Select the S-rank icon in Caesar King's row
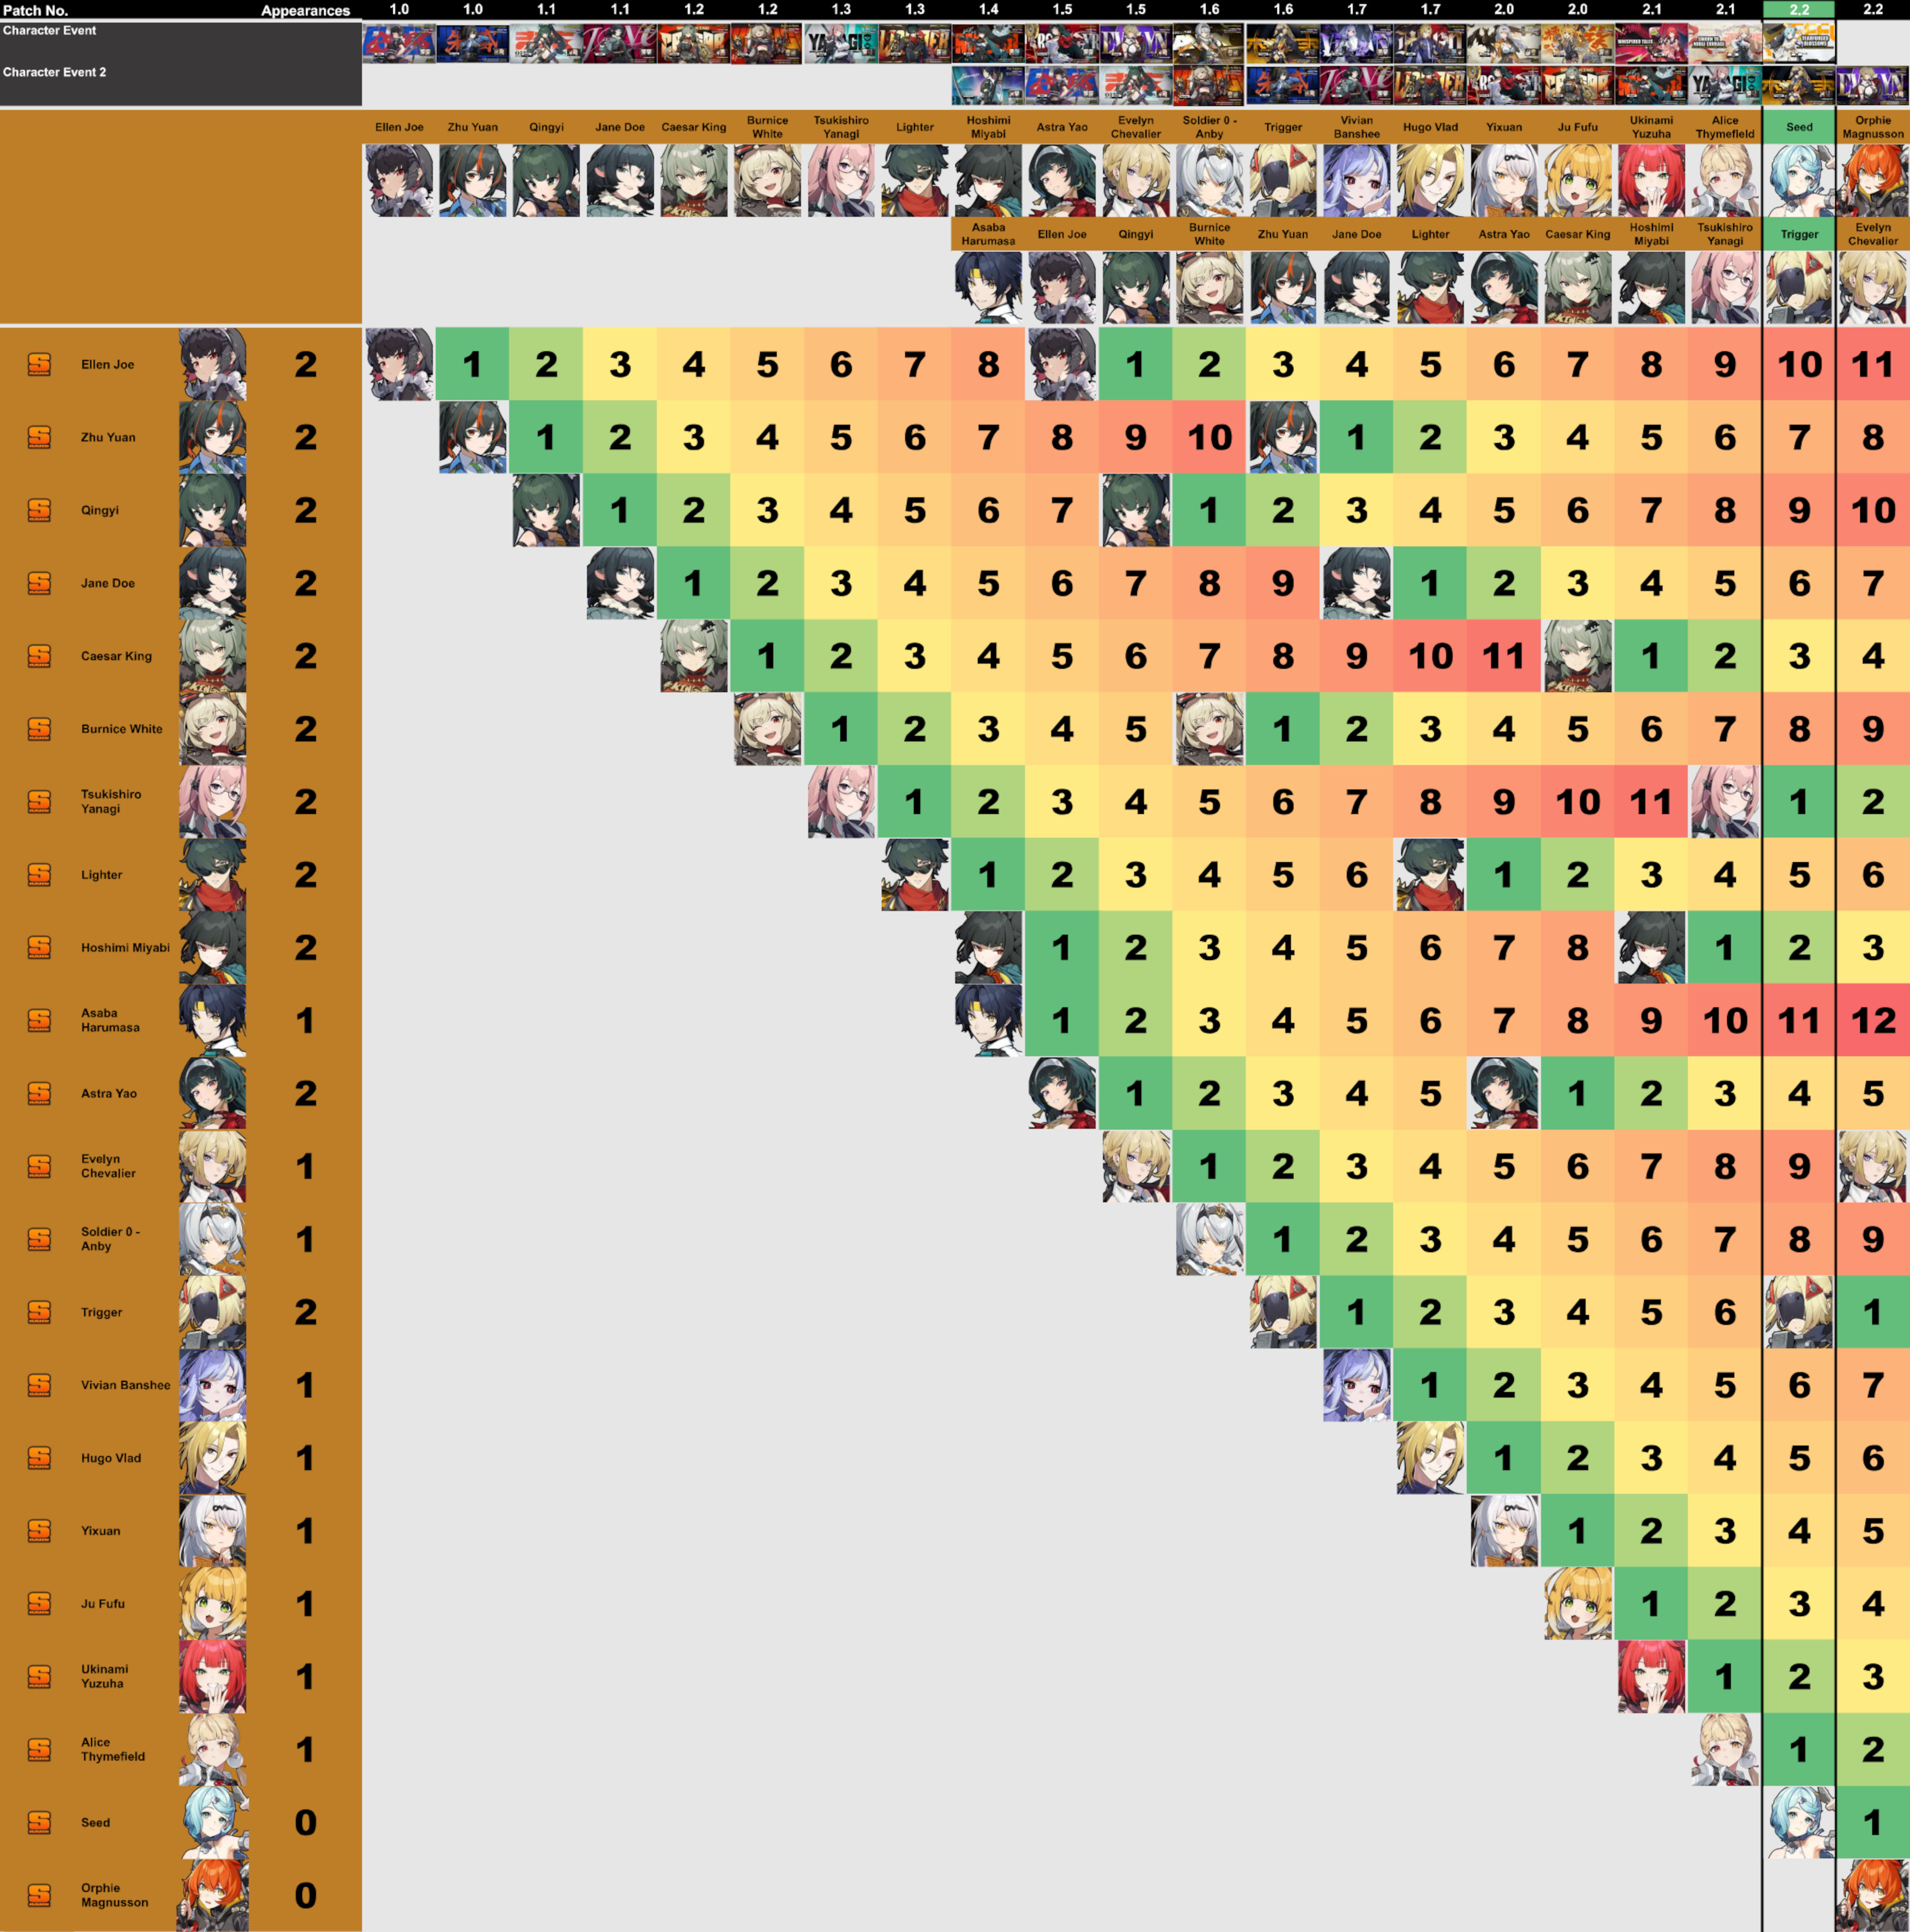Image resolution: width=1910 pixels, height=1932 pixels. pos(39,656)
